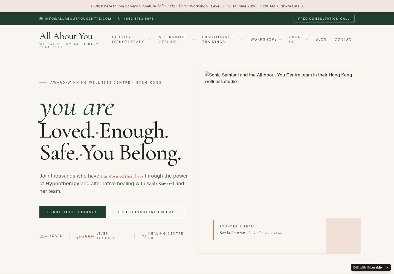Click 'Sonia Samtani' founder caption text
The height and width of the screenshot is (274, 394).
233,233
